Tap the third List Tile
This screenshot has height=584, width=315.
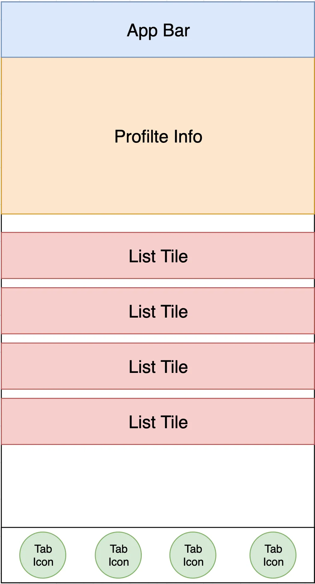[x=158, y=366]
